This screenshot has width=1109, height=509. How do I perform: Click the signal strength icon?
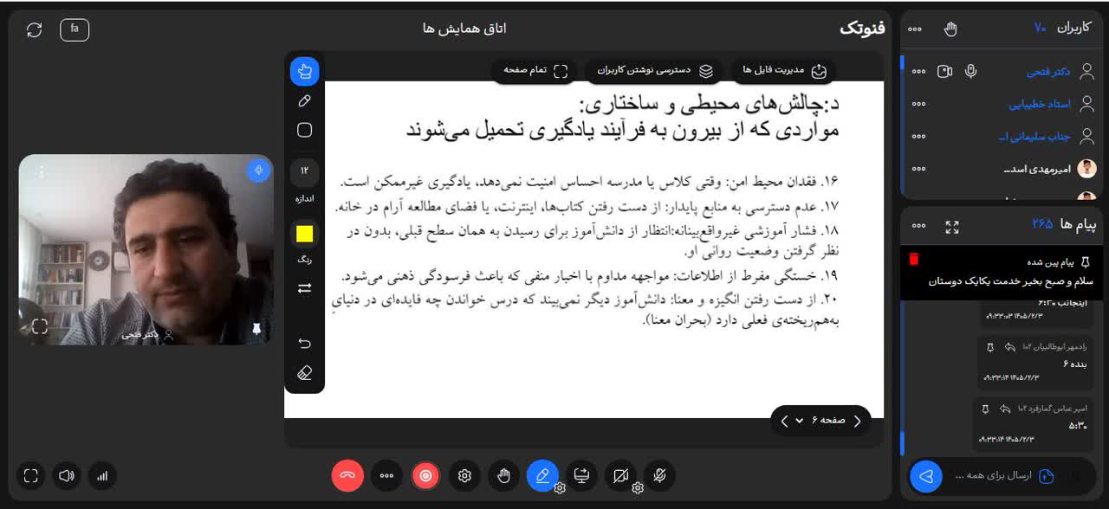tap(102, 475)
